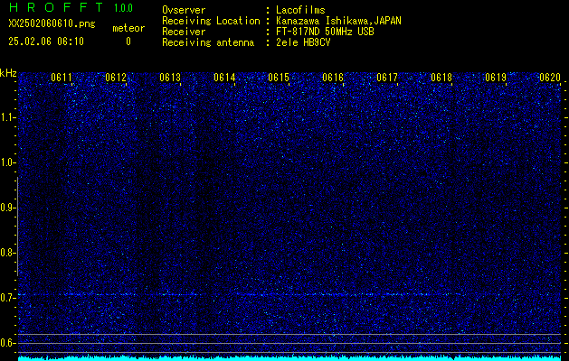The height and width of the screenshot is (361, 569).
Task: Click the observer name Lacofilms
Action: point(300,10)
